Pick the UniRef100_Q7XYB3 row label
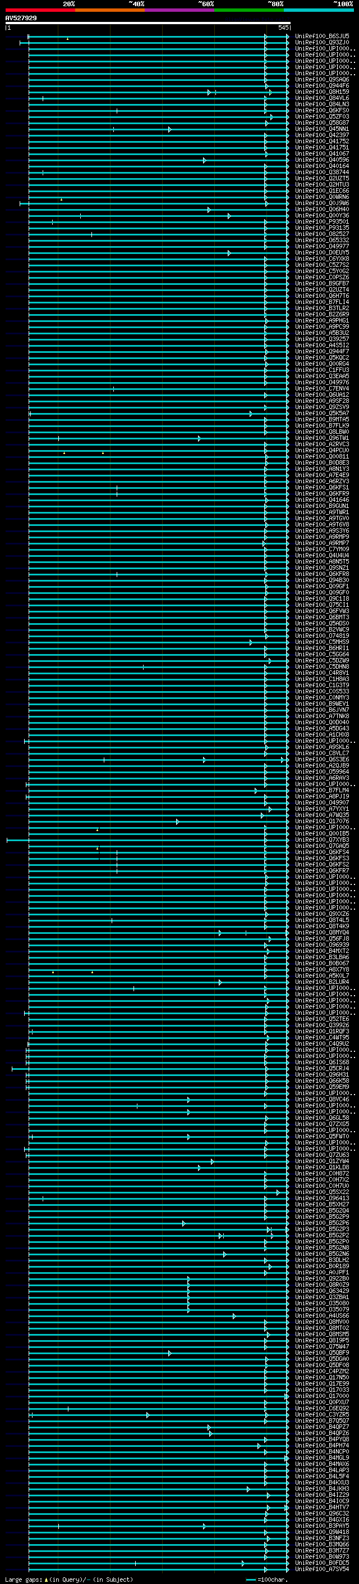This screenshot has width=359, height=1584. pos(322,839)
